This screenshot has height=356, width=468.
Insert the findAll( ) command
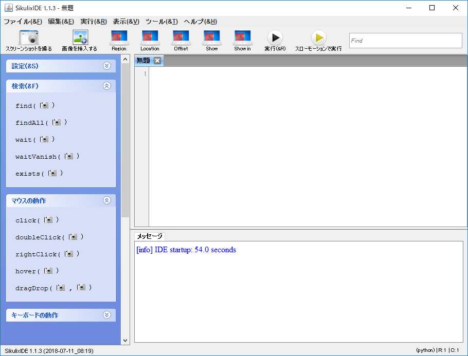click(x=41, y=123)
